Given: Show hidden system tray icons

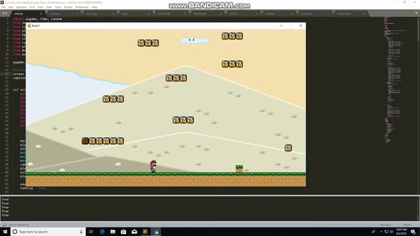Looking at the screenshot, I should click(x=381, y=231).
